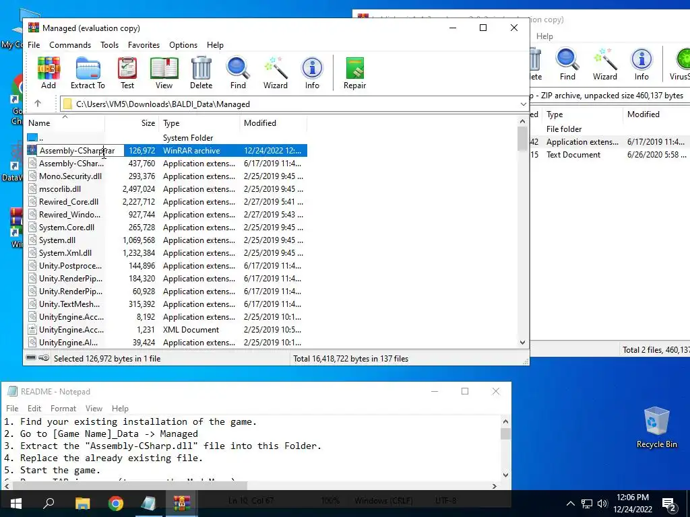Go up one folder with the arrow icon
This screenshot has width=690, height=517.
(x=38, y=104)
